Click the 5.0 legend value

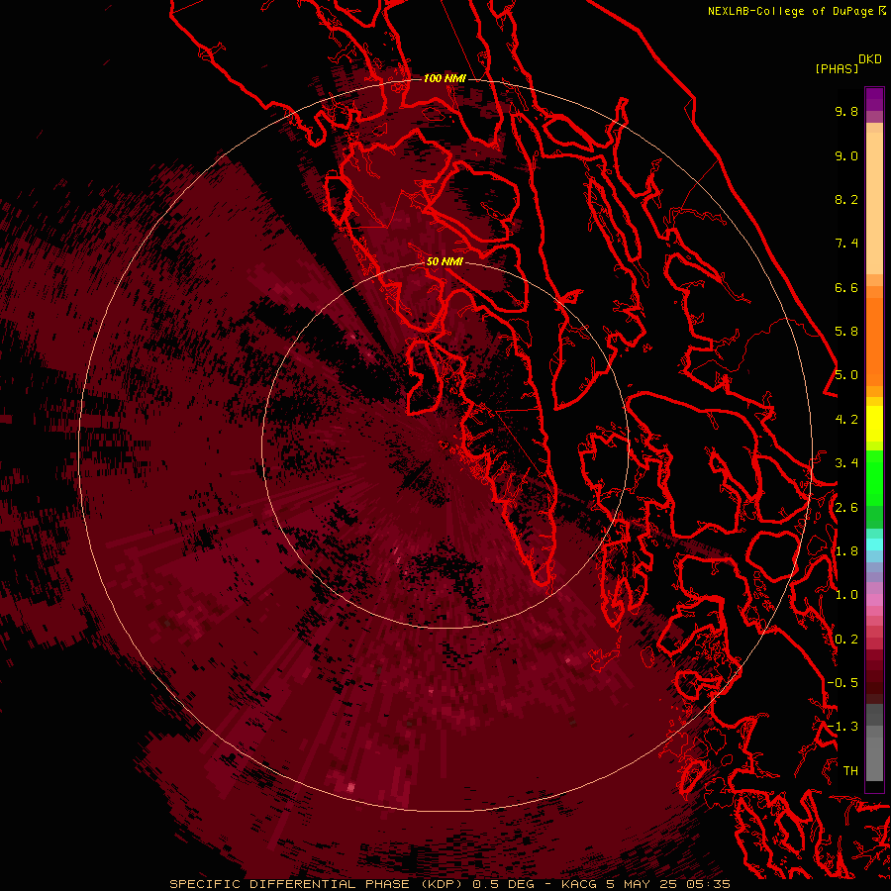coord(846,375)
